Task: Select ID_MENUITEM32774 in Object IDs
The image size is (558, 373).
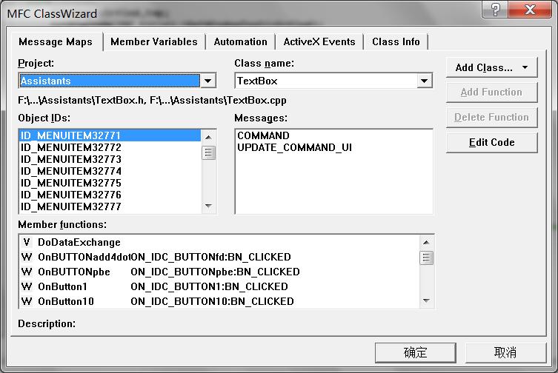Action: click(110, 171)
